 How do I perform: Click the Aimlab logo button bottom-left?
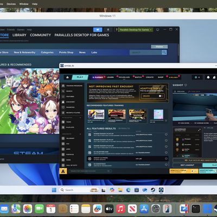pyautogui.click(x=63, y=171)
